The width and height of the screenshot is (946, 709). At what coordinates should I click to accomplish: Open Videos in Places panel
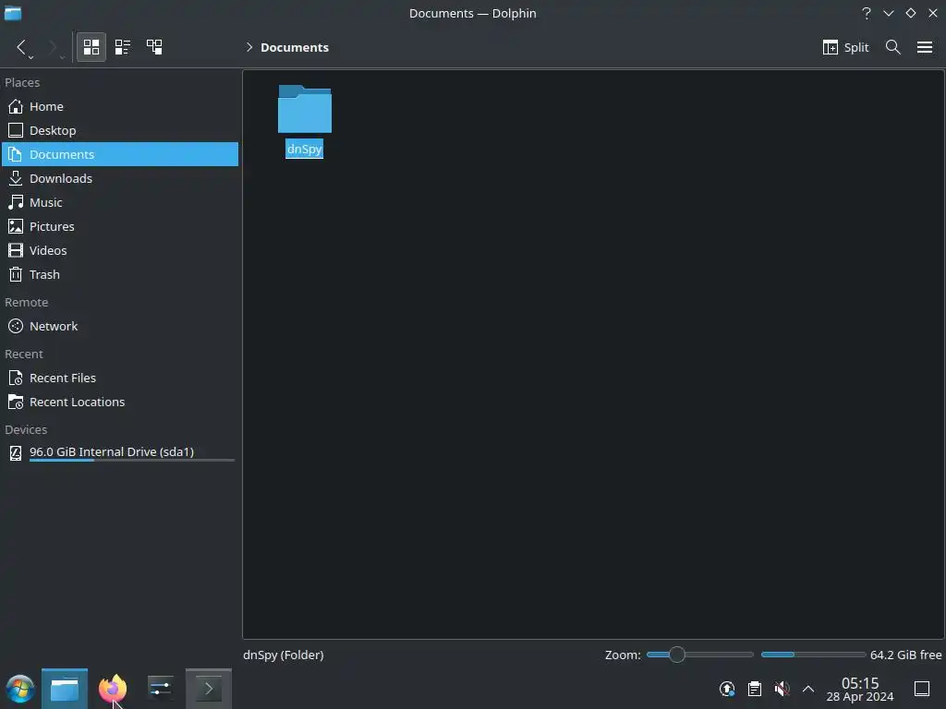pos(119,250)
